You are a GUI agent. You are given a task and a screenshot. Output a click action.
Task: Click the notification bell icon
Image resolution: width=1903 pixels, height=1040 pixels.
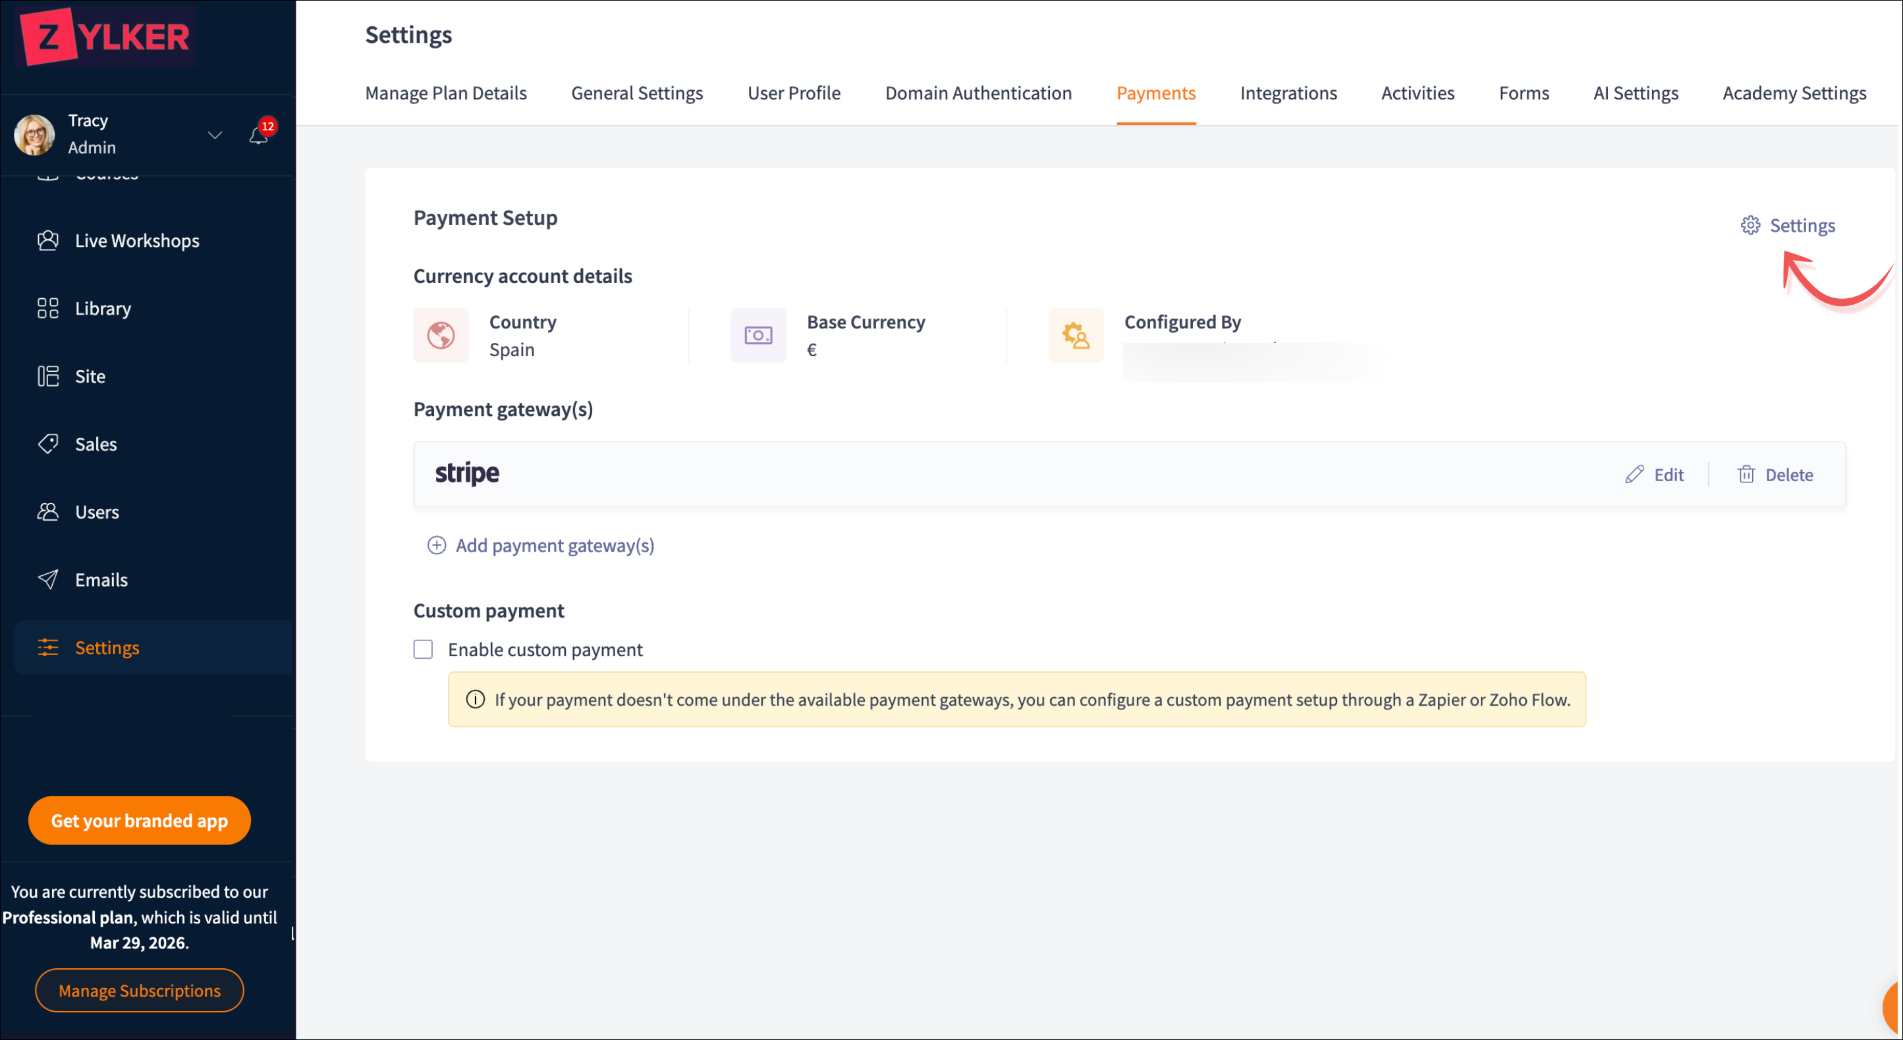pyautogui.click(x=258, y=136)
